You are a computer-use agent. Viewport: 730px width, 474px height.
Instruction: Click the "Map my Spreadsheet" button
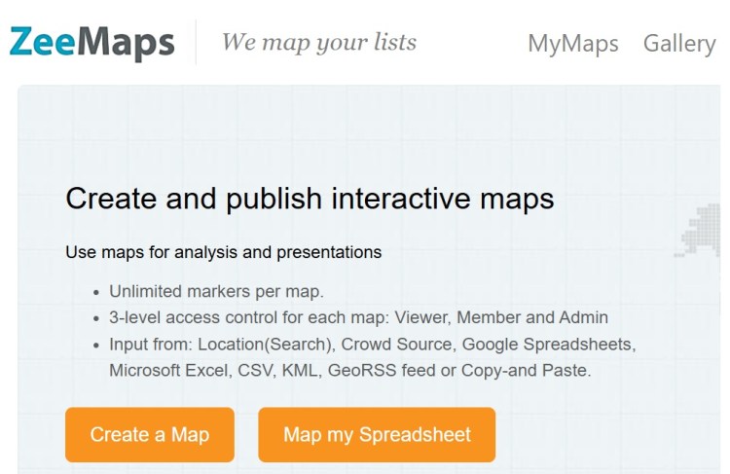377,435
